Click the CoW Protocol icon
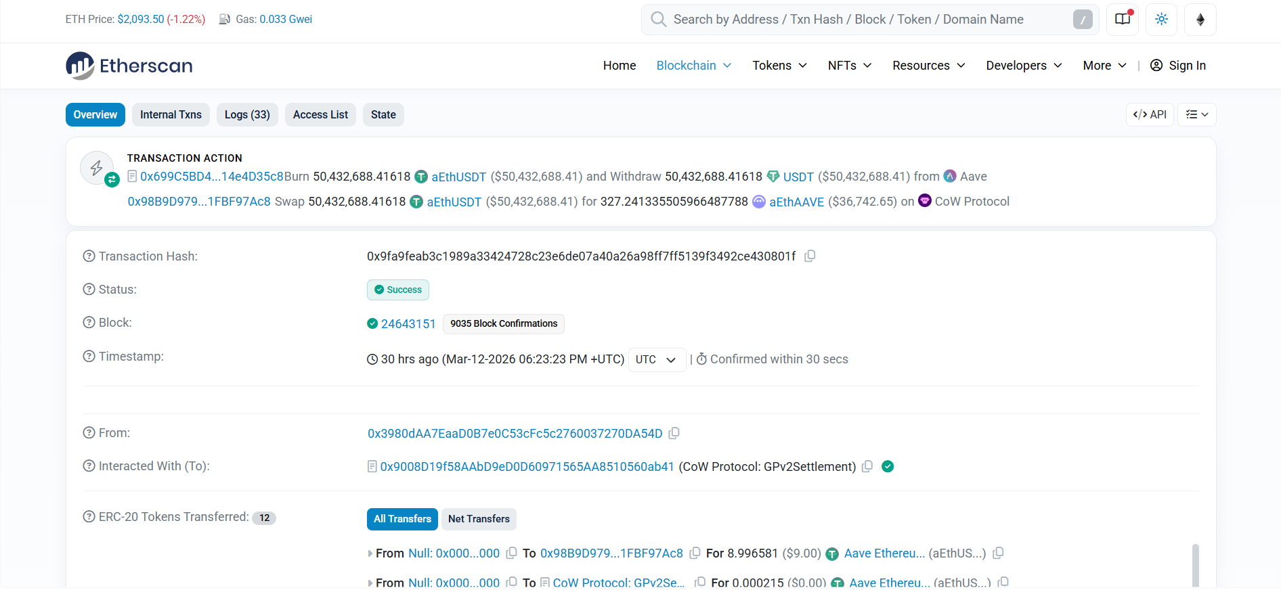The image size is (1281, 590). (x=925, y=201)
